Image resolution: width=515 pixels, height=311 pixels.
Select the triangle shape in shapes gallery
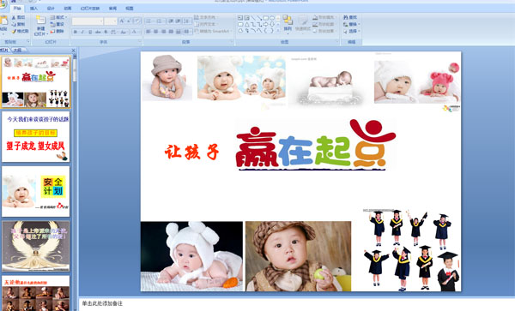pos(246,24)
